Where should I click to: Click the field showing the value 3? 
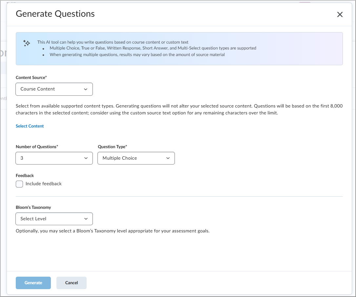click(x=33, y=158)
